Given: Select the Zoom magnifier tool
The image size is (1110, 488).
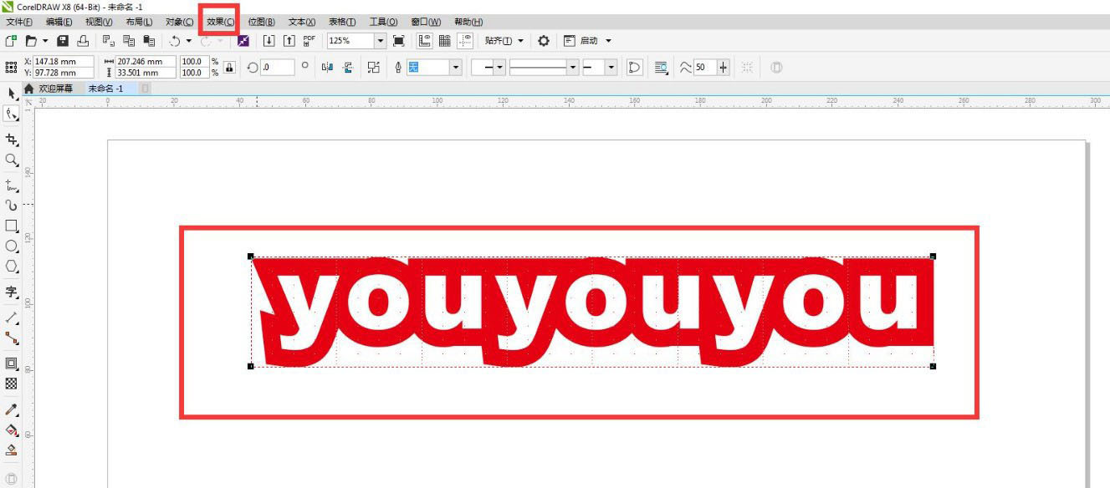Looking at the screenshot, I should (x=12, y=160).
